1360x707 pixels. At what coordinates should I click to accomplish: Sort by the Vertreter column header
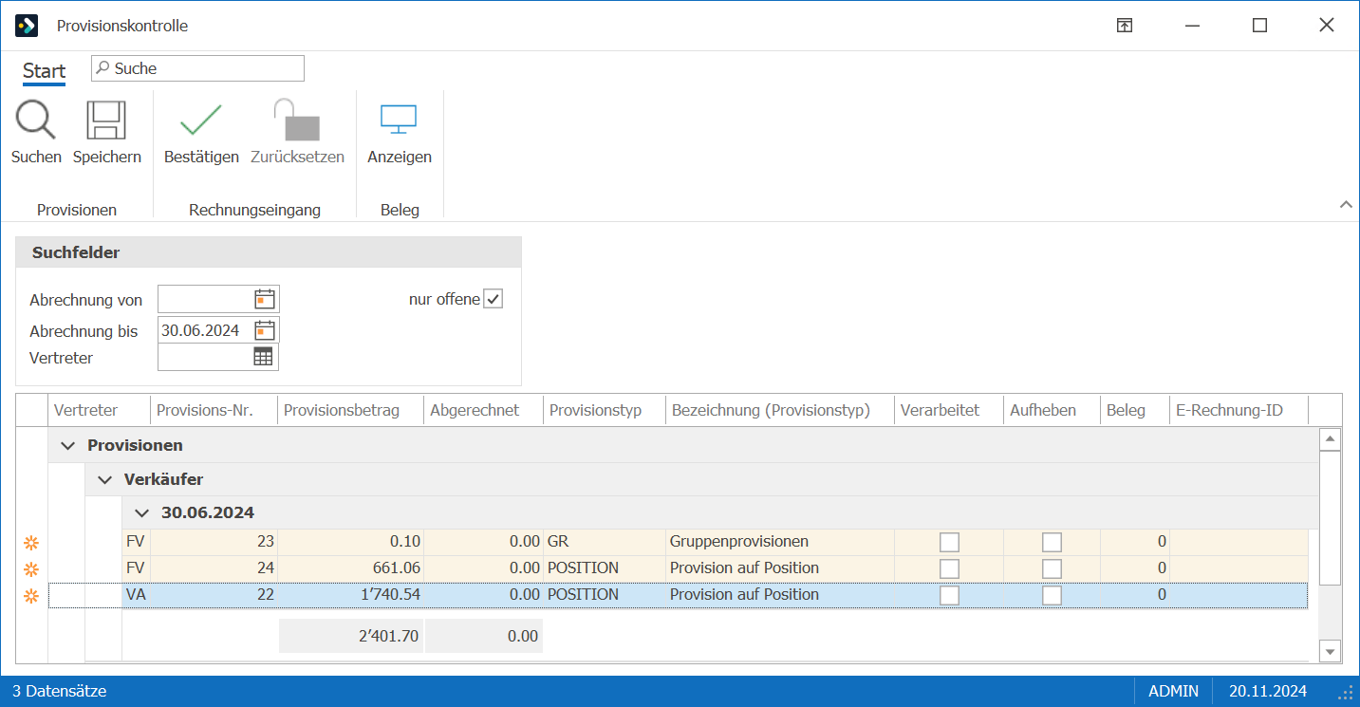tap(99, 410)
